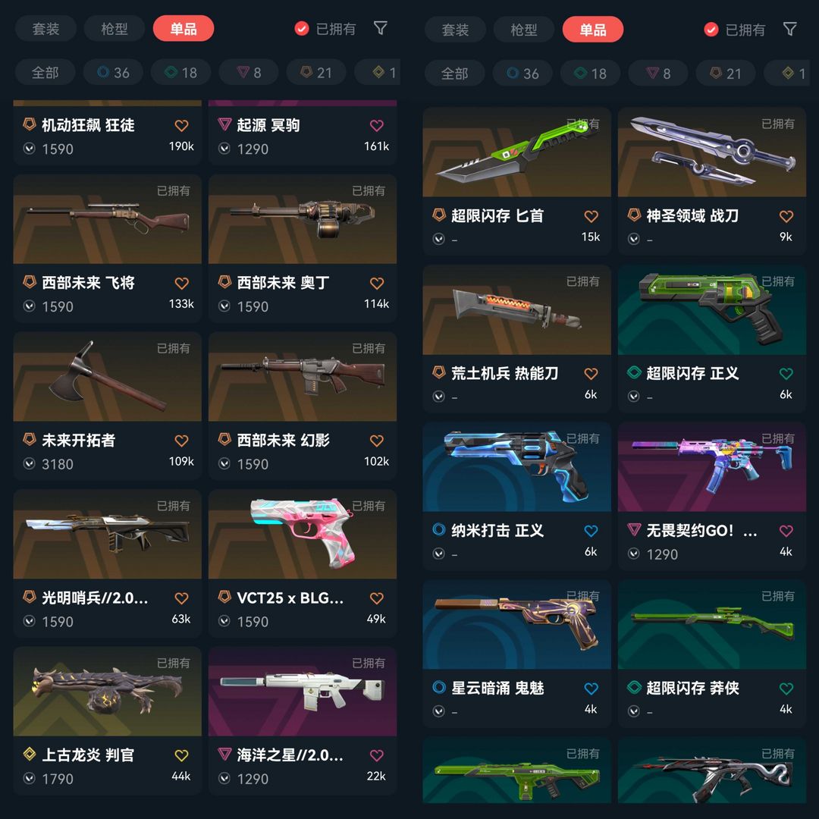Switch to 套装 tab in left panel
This screenshot has height=819, width=819.
coord(46,28)
